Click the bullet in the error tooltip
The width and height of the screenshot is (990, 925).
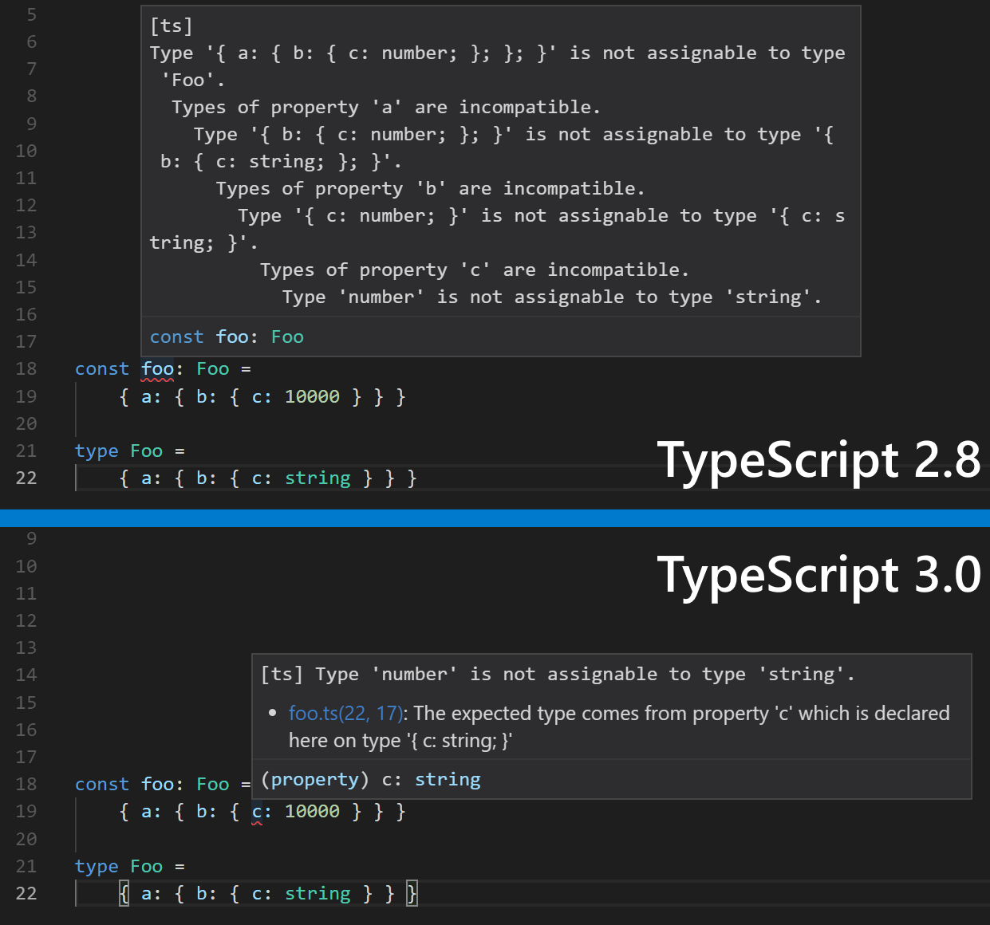pos(272,712)
